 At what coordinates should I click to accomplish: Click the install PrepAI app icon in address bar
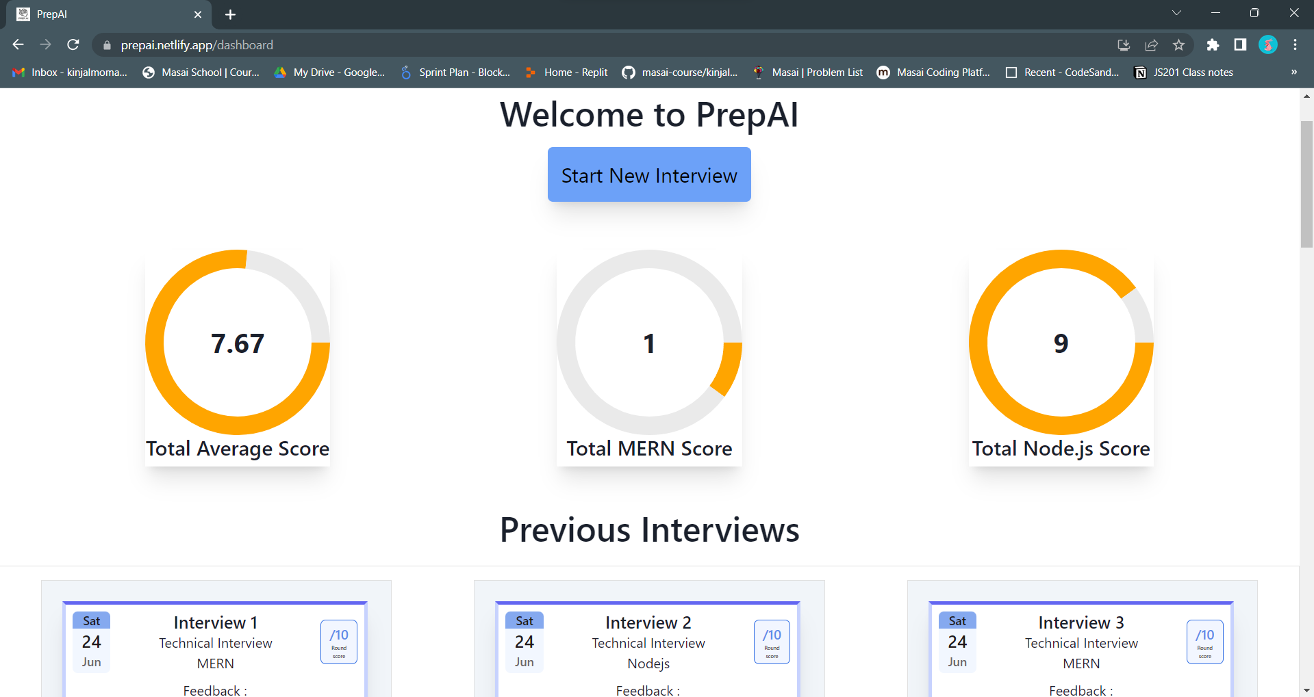pos(1123,44)
